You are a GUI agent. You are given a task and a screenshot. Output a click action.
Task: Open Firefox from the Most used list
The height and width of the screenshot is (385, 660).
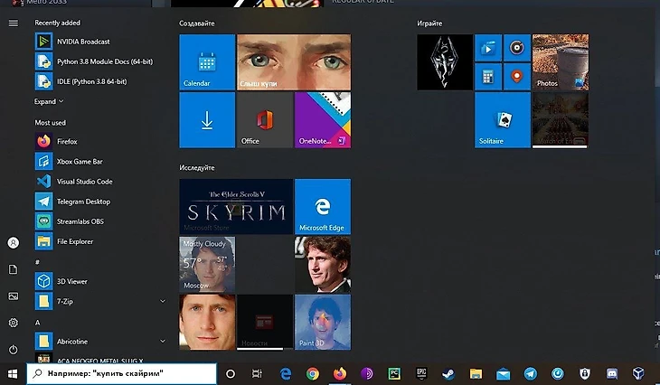point(68,142)
